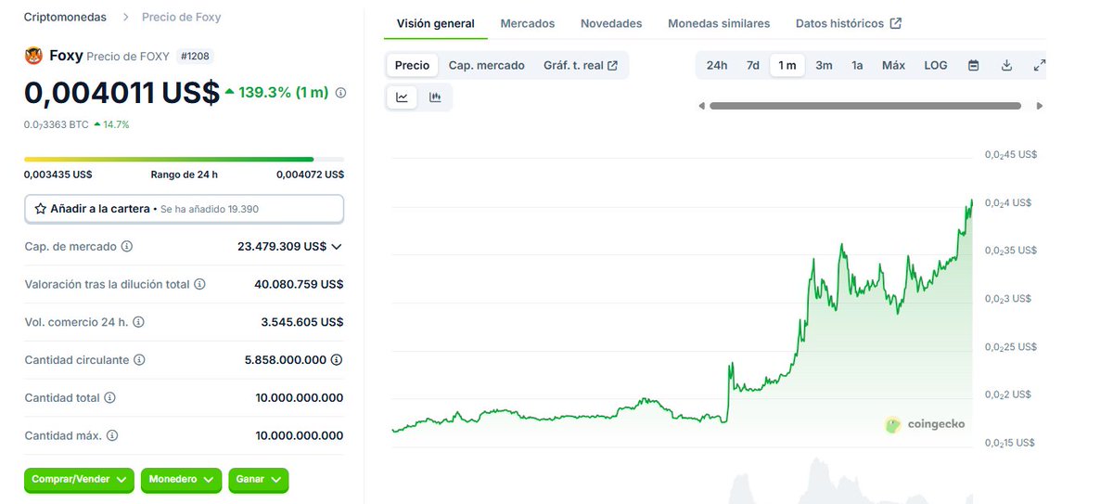Open Mercados tab
Image resolution: width=1113 pixels, height=504 pixels.
[528, 23]
